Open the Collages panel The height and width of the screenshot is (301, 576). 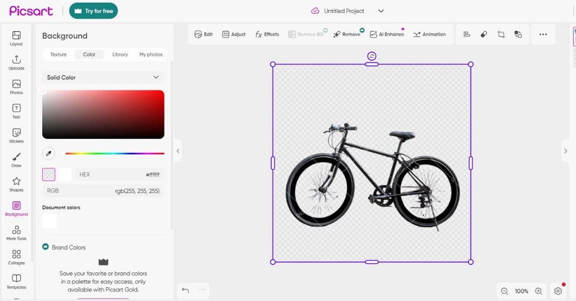click(x=16, y=257)
